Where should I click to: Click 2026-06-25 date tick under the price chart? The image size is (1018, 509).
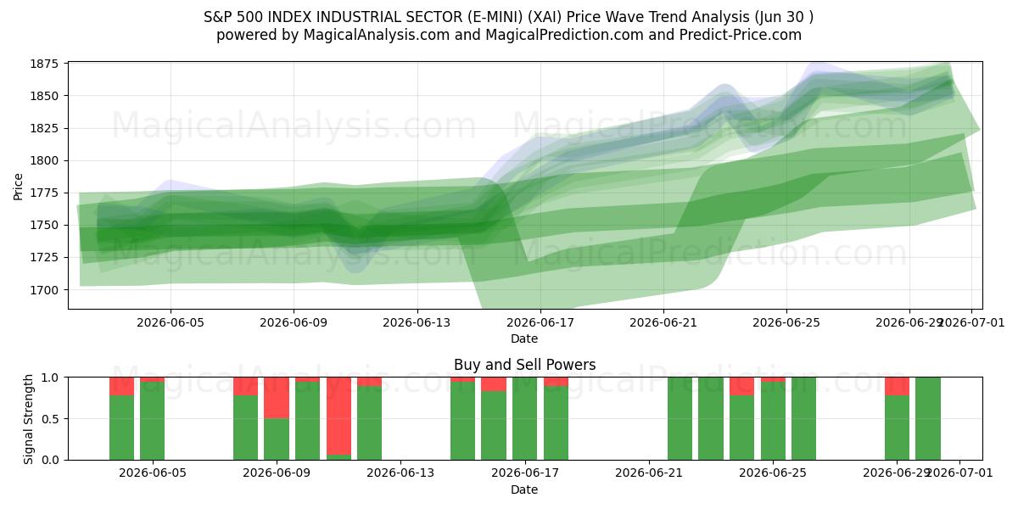coord(786,322)
